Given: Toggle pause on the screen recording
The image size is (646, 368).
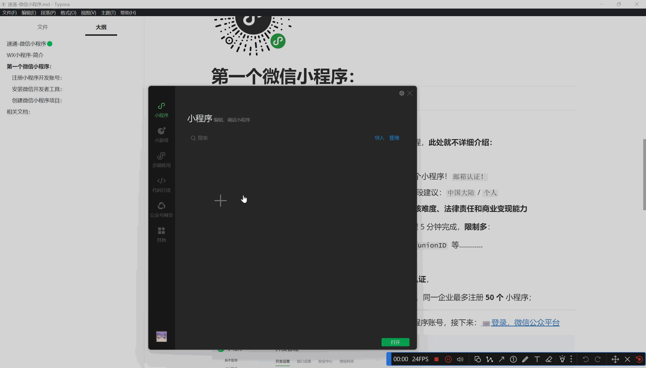Looking at the screenshot, I should (448, 359).
